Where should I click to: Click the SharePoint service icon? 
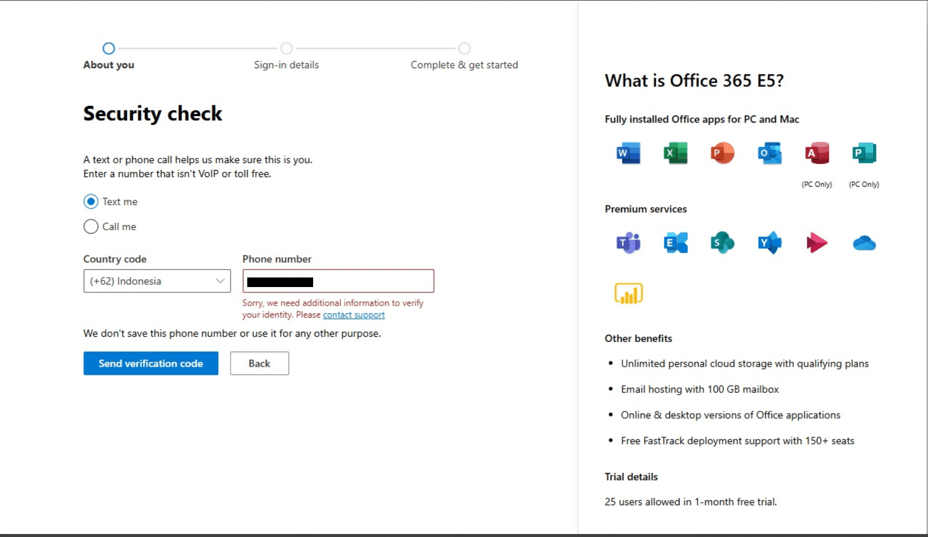coord(723,243)
